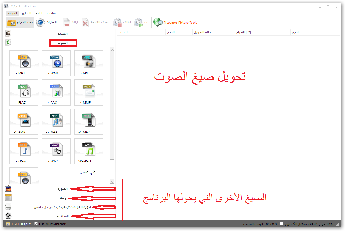The height and width of the screenshot is (231, 345).
Task: Enable shutdown computer after conversion checkbox
Action: [282, 224]
